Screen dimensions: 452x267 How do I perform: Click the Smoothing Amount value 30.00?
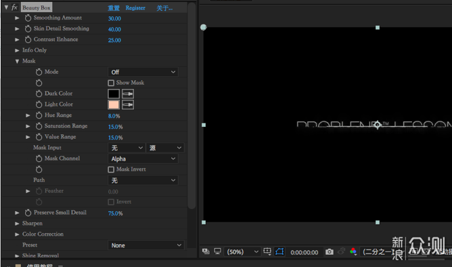click(x=114, y=19)
